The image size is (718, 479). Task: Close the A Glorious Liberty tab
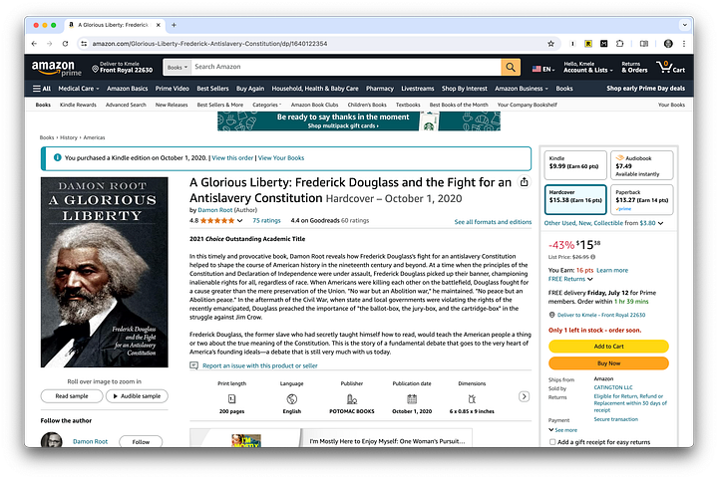158,25
